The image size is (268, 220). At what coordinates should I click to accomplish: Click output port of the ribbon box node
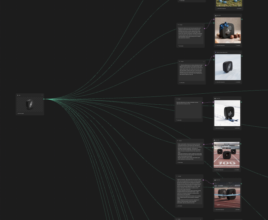[x=242, y=19]
